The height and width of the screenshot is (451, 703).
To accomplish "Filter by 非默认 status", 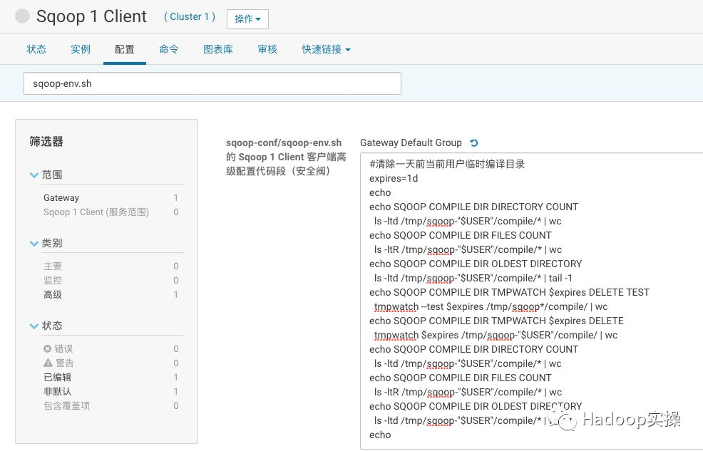I will point(57,391).
